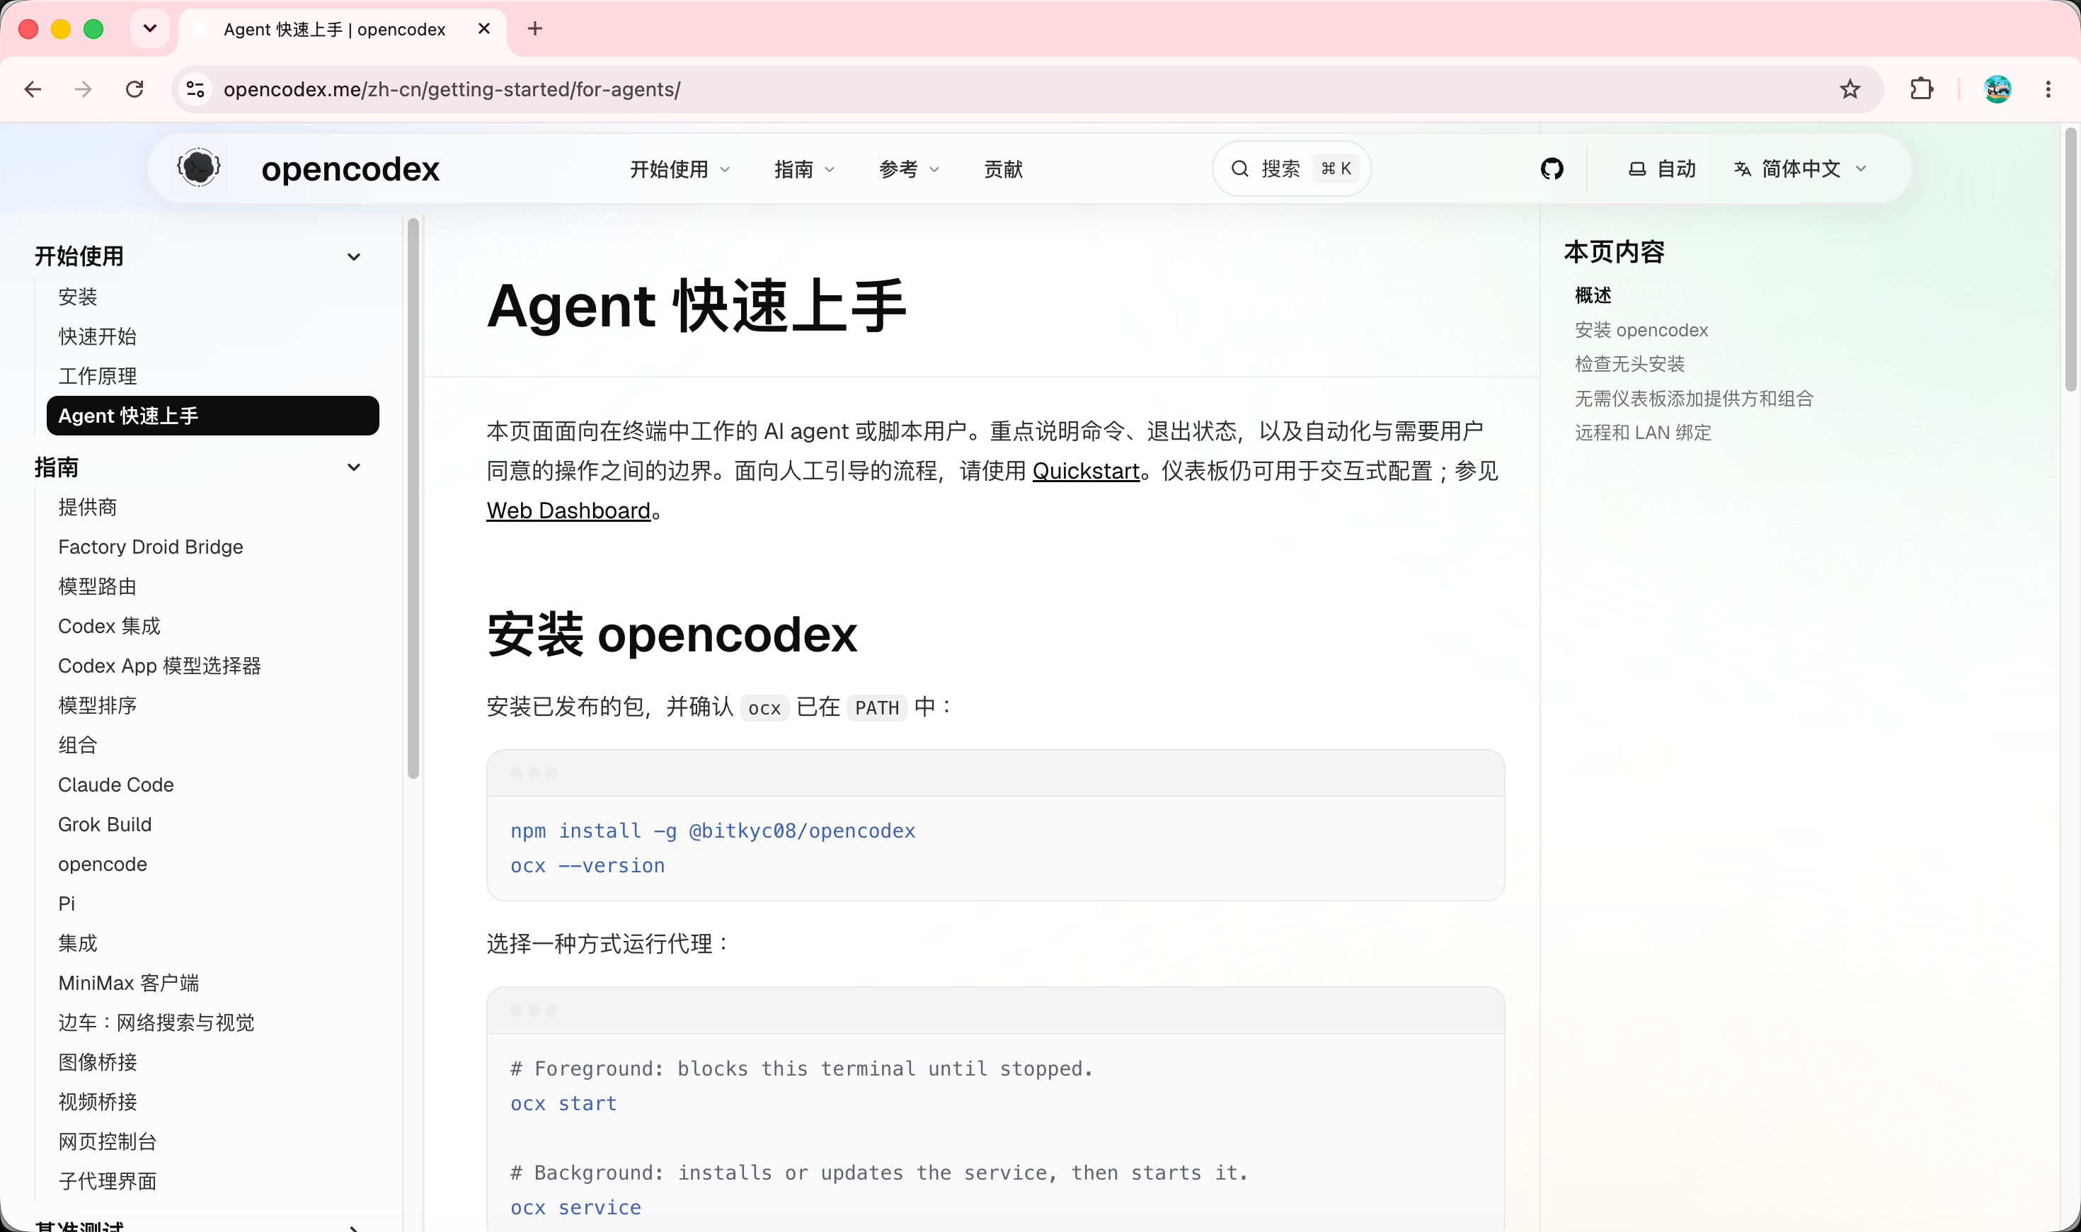This screenshot has width=2081, height=1232.
Task: Expand the 指南 navigation menu
Action: (804, 169)
